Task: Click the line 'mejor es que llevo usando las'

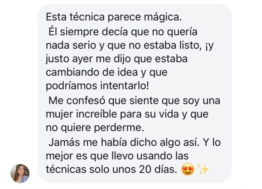Action: (117, 156)
